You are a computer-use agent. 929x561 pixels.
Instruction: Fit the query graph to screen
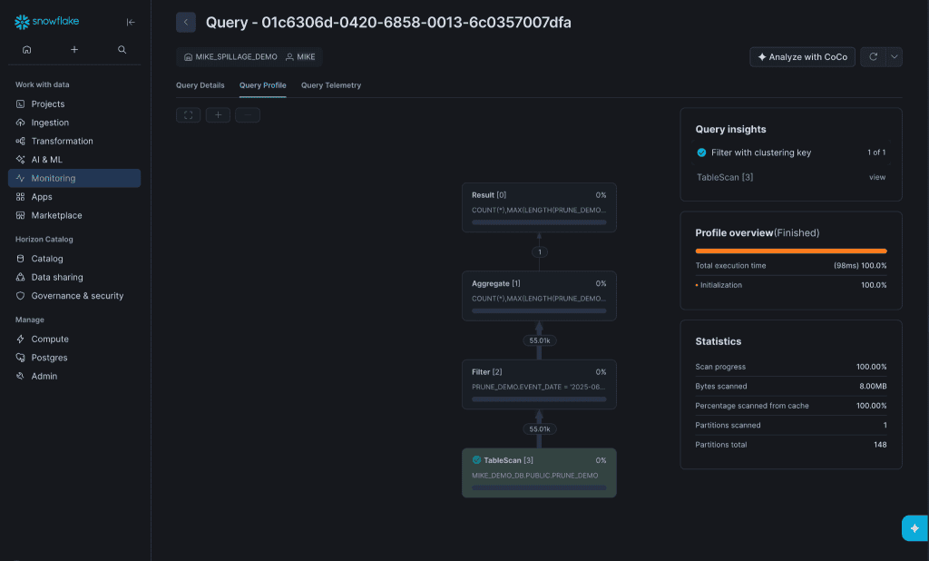click(189, 115)
